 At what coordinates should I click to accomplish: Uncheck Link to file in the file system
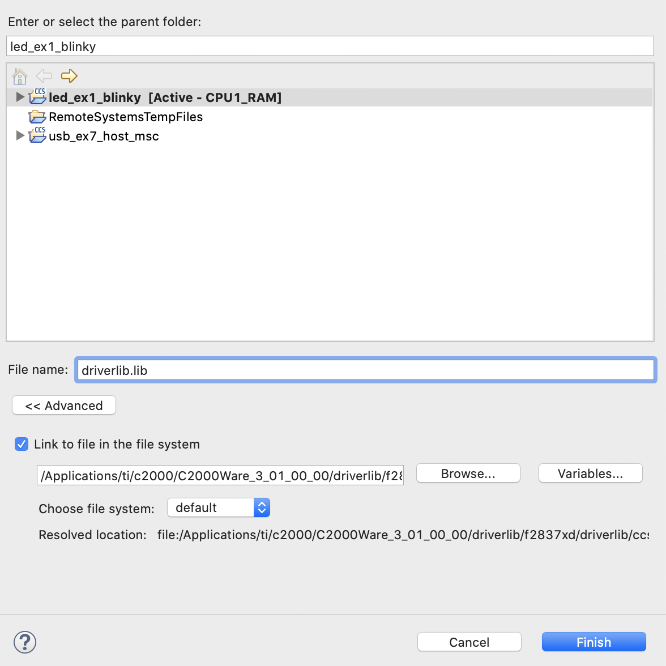point(21,444)
